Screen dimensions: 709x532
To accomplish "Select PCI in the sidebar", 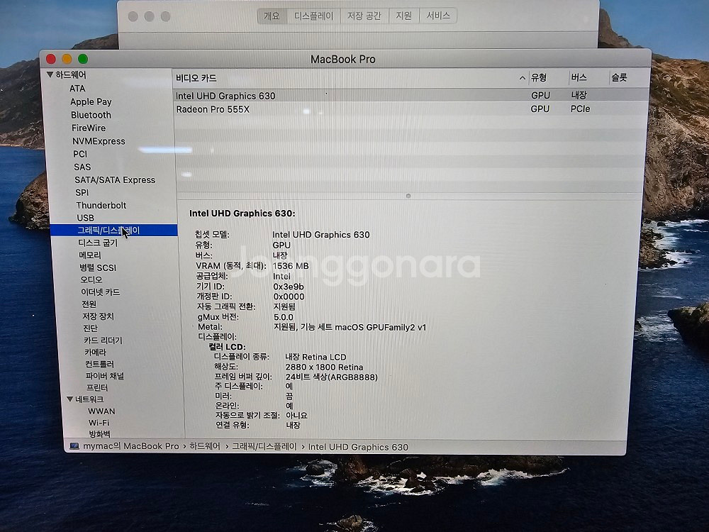I will 80,154.
